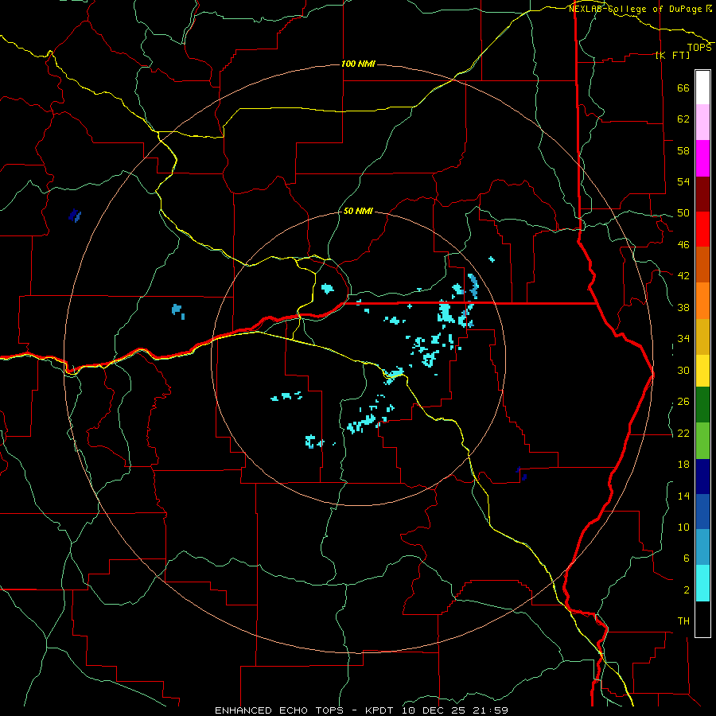Image resolution: width=716 pixels, height=716 pixels.
Task: Click the '21:59' timestamp in caption
Action: click(x=492, y=710)
